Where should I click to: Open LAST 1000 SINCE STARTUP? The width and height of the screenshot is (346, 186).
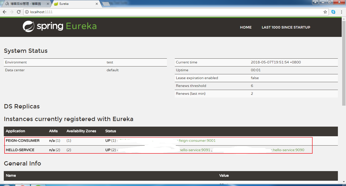(x=286, y=27)
